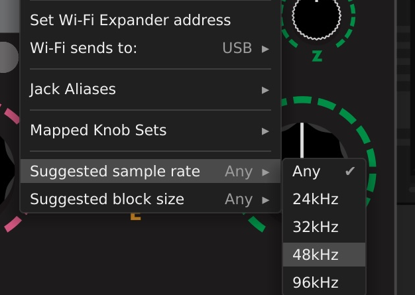The image size is (415, 295).
Task: Select the 48kHz sample rate option
Action: pyautogui.click(x=316, y=255)
